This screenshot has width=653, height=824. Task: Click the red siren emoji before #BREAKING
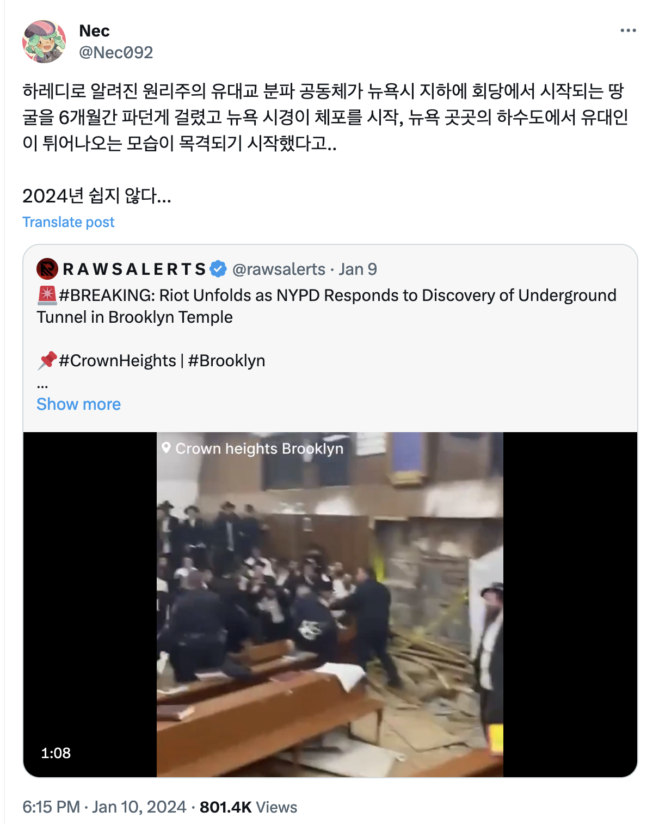(x=47, y=295)
